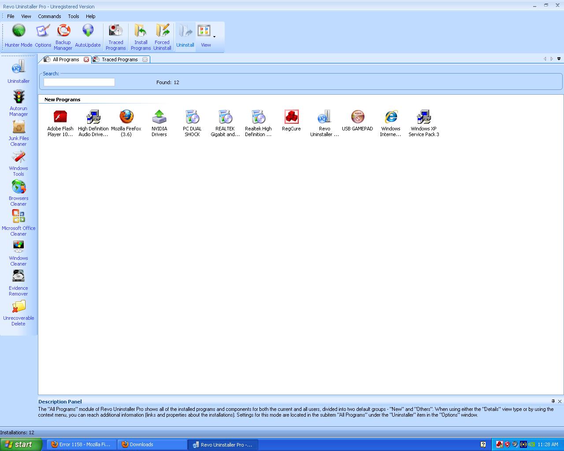Open the Unrecoverable Delete tool
Image resolution: width=564 pixels, height=451 pixels.
click(x=19, y=313)
